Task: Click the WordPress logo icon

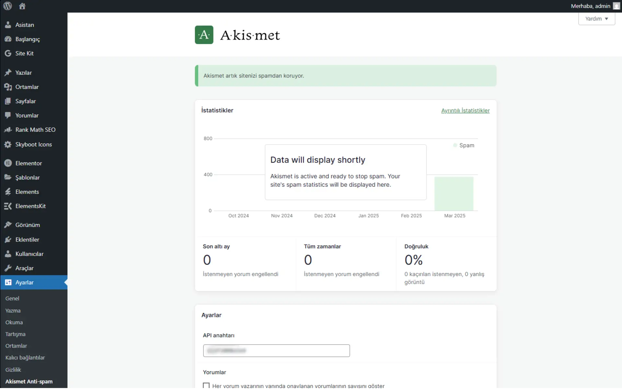Action: click(x=7, y=6)
